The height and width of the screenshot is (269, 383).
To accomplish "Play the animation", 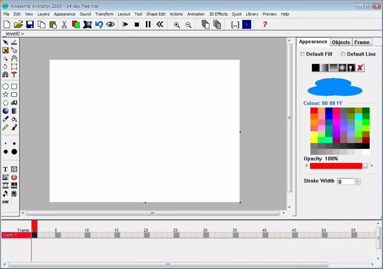I will [125, 24].
